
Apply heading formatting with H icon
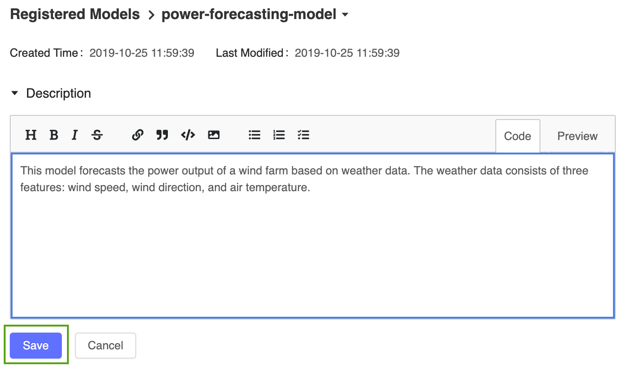point(31,135)
